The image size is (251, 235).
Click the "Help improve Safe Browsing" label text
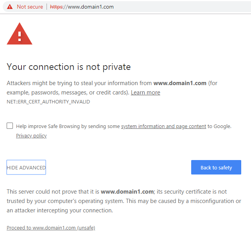point(68,126)
